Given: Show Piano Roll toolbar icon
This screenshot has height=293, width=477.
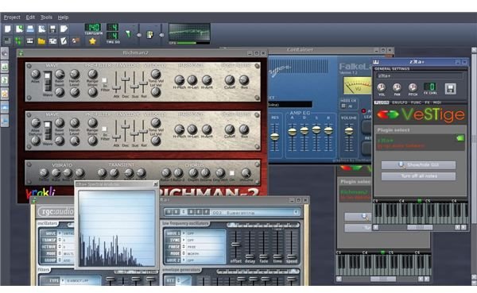Looking at the screenshot, I should [30, 40].
